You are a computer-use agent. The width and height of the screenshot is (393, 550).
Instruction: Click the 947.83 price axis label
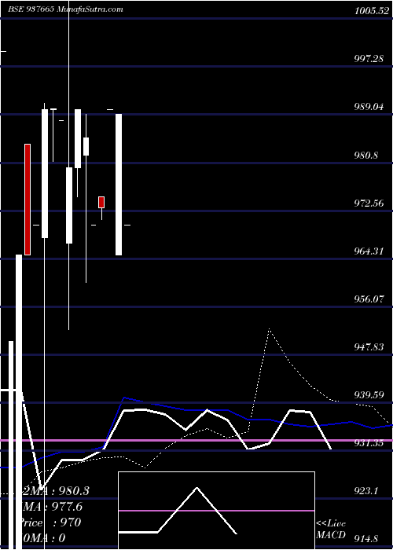(369, 347)
